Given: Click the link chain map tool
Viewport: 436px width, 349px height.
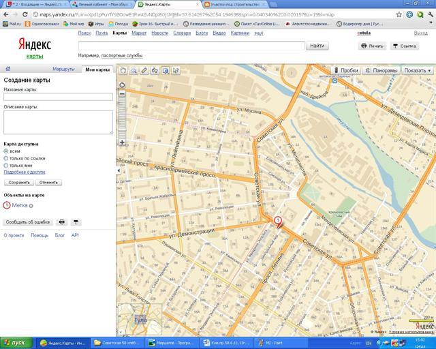Looking at the screenshot, I should coord(155,71).
